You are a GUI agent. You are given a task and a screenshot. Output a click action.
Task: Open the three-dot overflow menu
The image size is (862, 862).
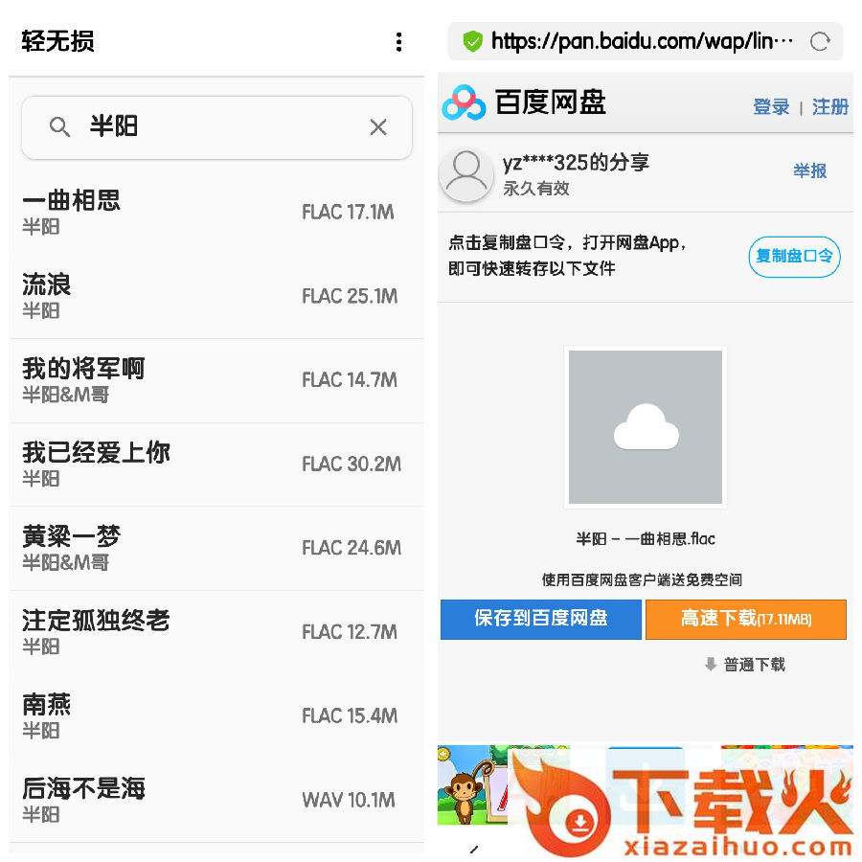pos(398,42)
